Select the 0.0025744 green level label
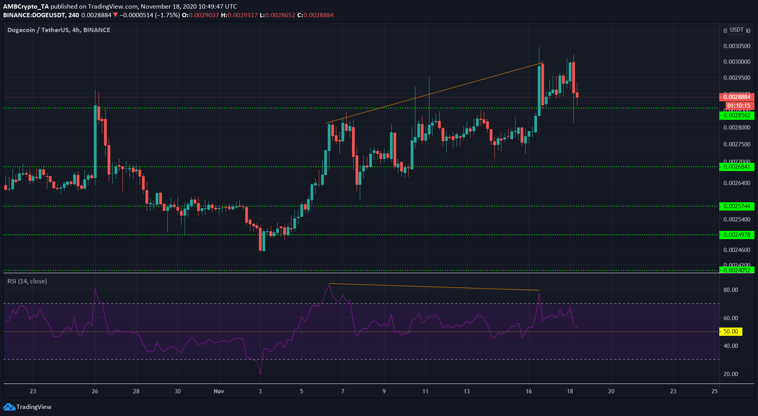This screenshot has width=758, height=416. [737, 206]
